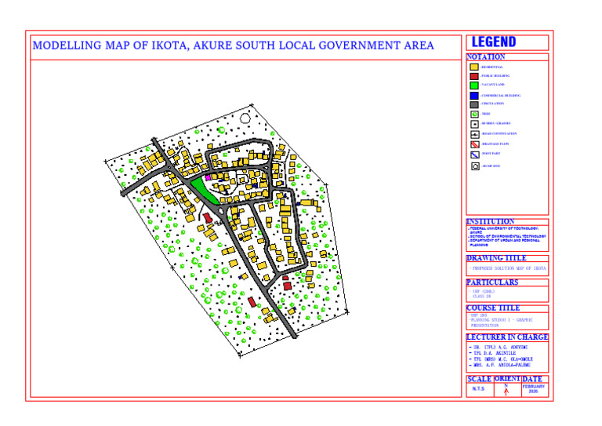Viewport: 602px width, 426px height.
Task: Click the 'PARTICULARS' heading
Action: (x=492, y=282)
